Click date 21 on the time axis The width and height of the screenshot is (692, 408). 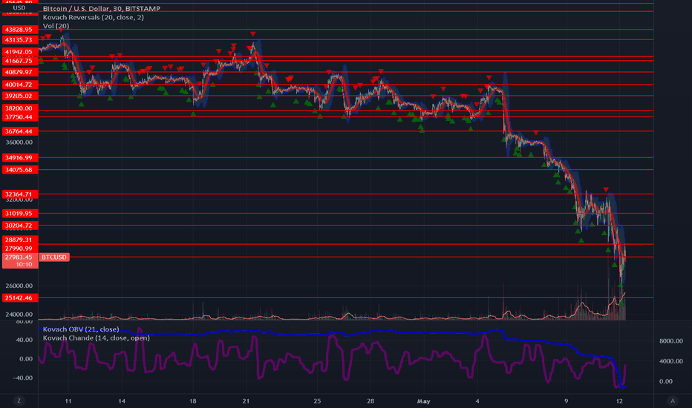coord(246,401)
